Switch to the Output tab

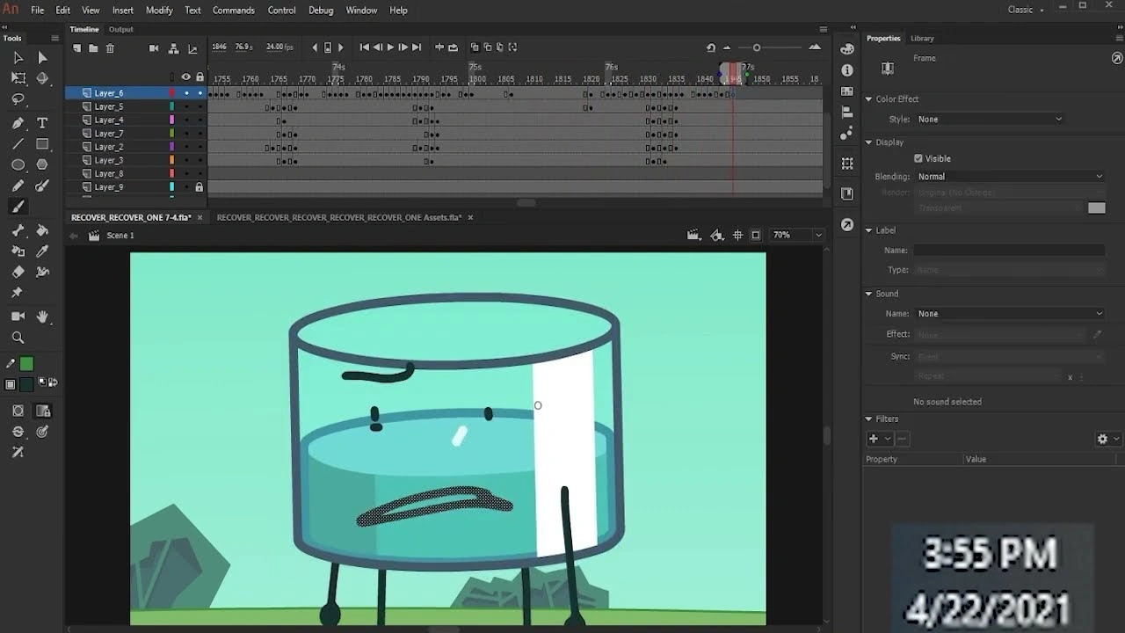[x=121, y=30]
